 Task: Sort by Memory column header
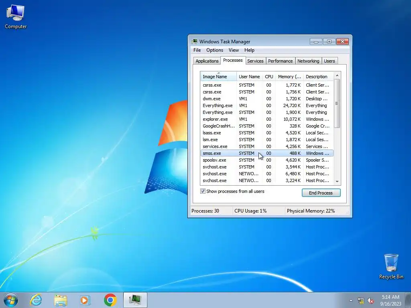pos(289,77)
